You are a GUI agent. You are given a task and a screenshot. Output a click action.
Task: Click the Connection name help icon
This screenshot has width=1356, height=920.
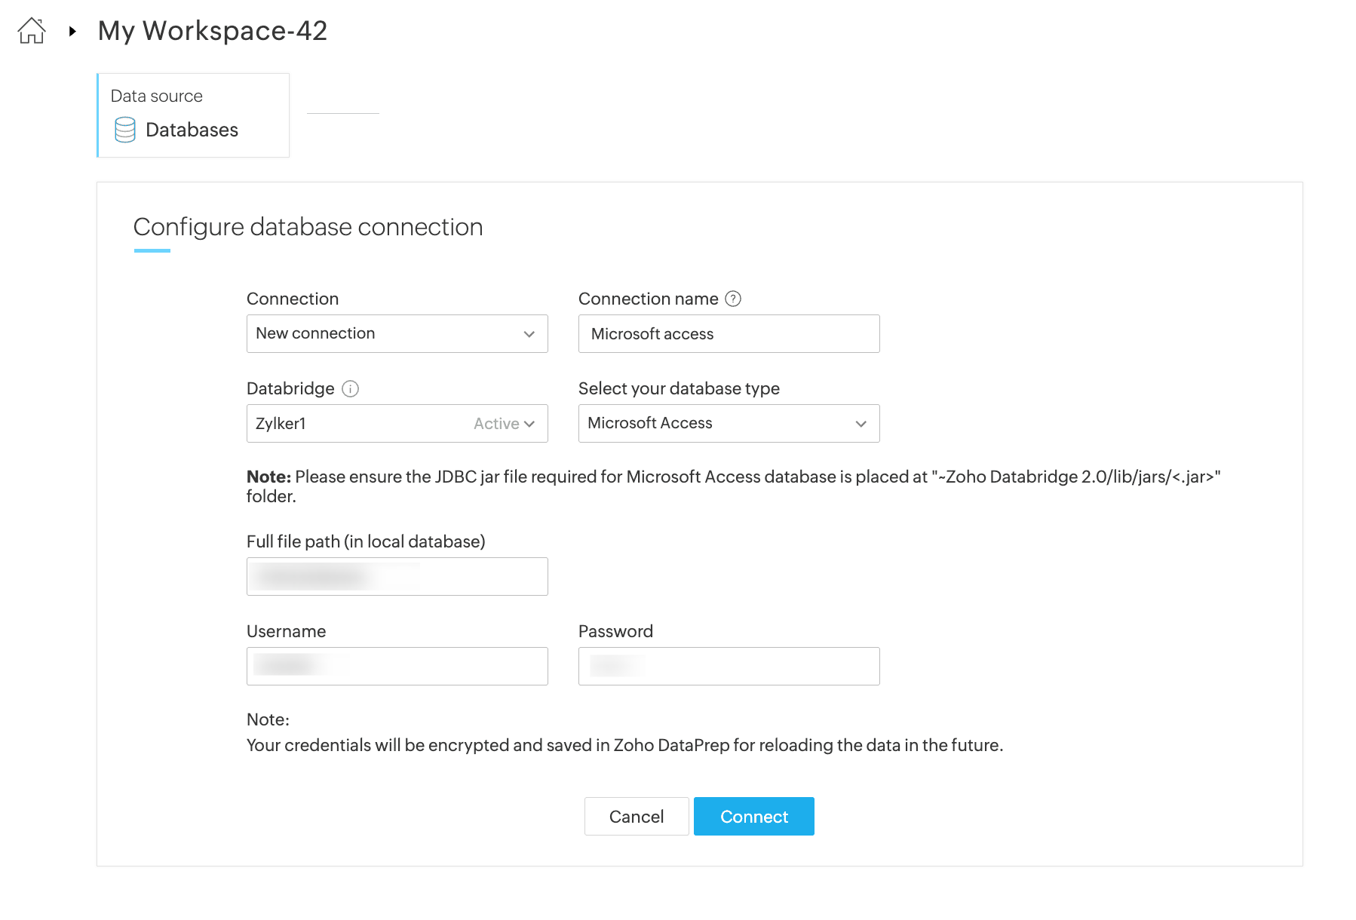pos(733,299)
